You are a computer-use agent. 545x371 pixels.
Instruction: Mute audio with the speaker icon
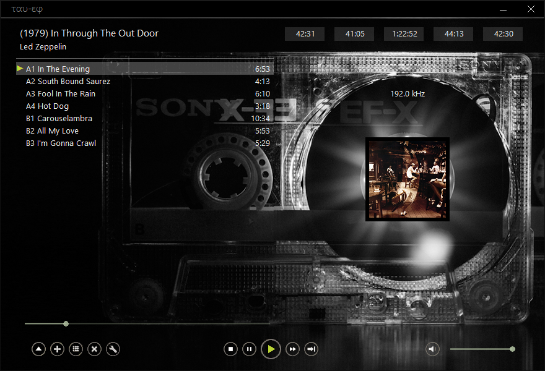tap(432, 349)
